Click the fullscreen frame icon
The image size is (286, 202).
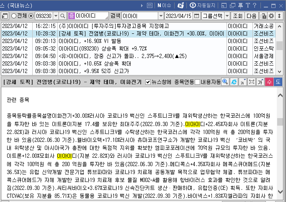252,82
